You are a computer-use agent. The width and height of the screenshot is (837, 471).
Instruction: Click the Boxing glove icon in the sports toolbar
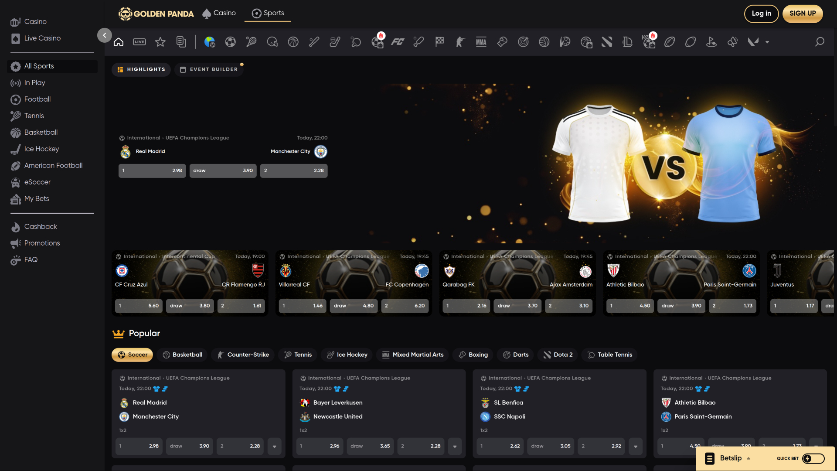coord(502,41)
